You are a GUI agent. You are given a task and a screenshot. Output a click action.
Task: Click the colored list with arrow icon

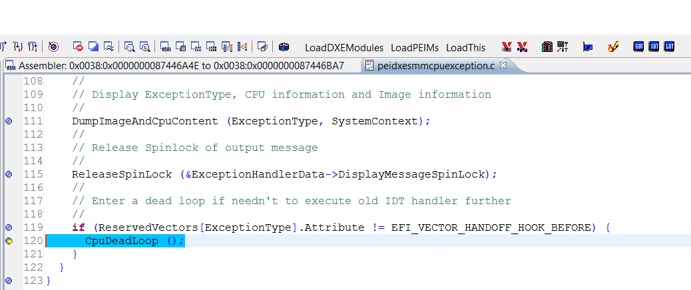point(227,46)
